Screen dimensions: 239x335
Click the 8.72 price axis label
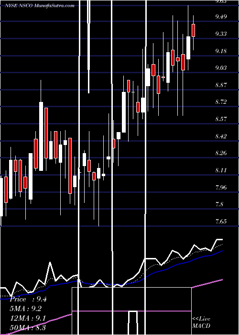(221, 101)
